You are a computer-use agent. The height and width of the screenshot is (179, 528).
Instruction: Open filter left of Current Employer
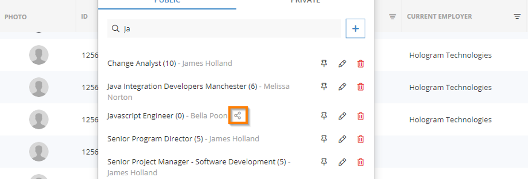tap(392, 16)
